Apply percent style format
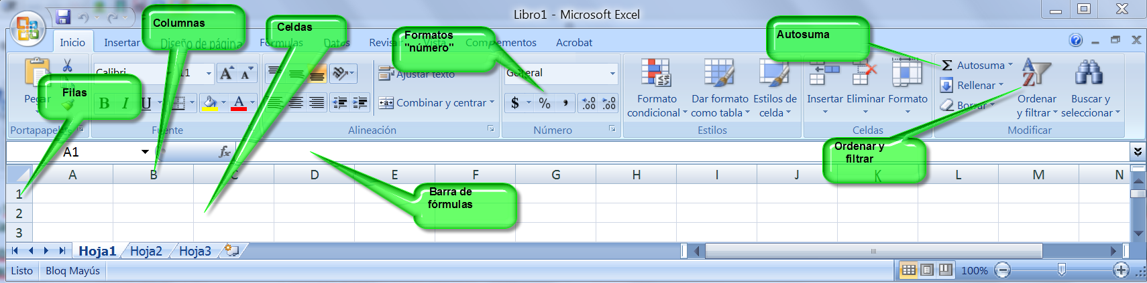The height and width of the screenshot is (283, 1147). tap(545, 102)
